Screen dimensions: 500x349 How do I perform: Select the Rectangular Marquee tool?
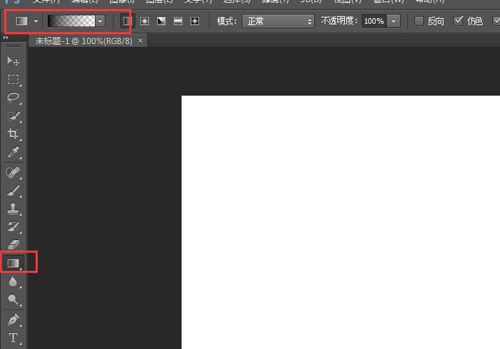(x=13, y=79)
